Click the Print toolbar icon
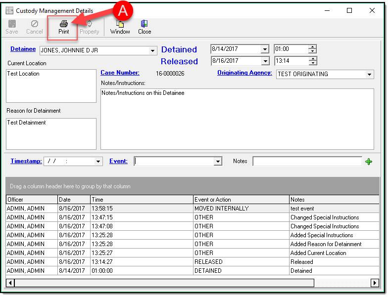Image resolution: width=389 pixels, height=297 pixels. coord(63,24)
